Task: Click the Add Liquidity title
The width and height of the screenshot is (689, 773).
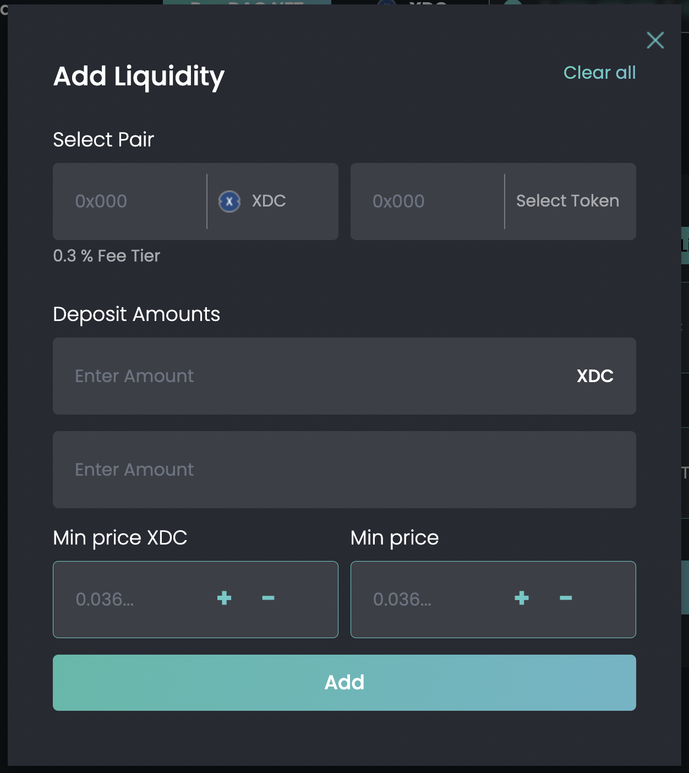Action: (x=139, y=77)
